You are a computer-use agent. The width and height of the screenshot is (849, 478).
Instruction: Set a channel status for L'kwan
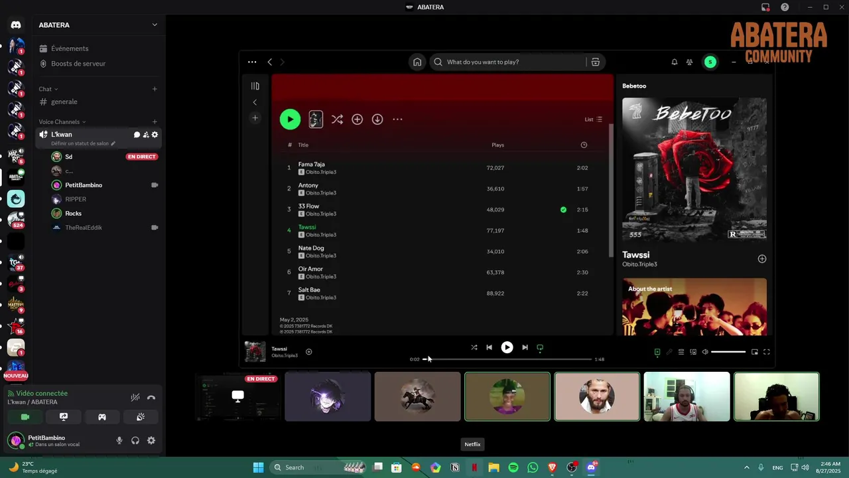83,143
